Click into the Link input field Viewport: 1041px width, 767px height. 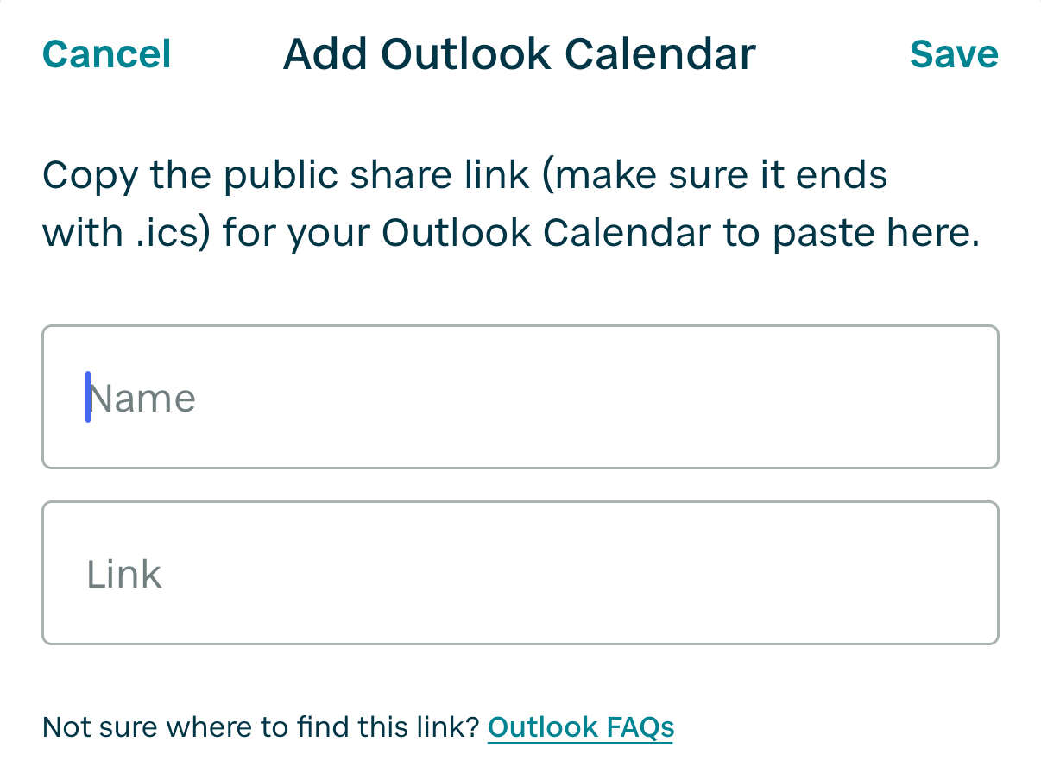click(x=520, y=573)
